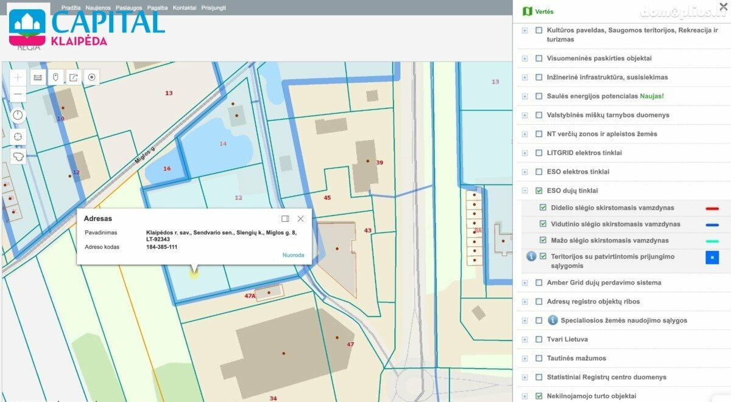The height and width of the screenshot is (402, 731).
Task: Enable Visuomeninės paskirties objektai checkbox
Action: click(x=539, y=58)
